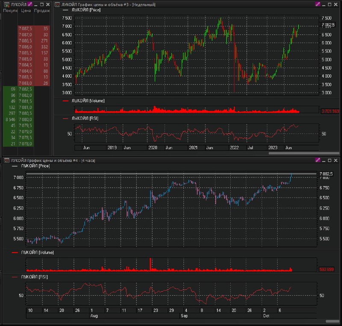Click the 2019 label on the weekly time axis
The width and height of the screenshot is (342, 326).
[112, 148]
